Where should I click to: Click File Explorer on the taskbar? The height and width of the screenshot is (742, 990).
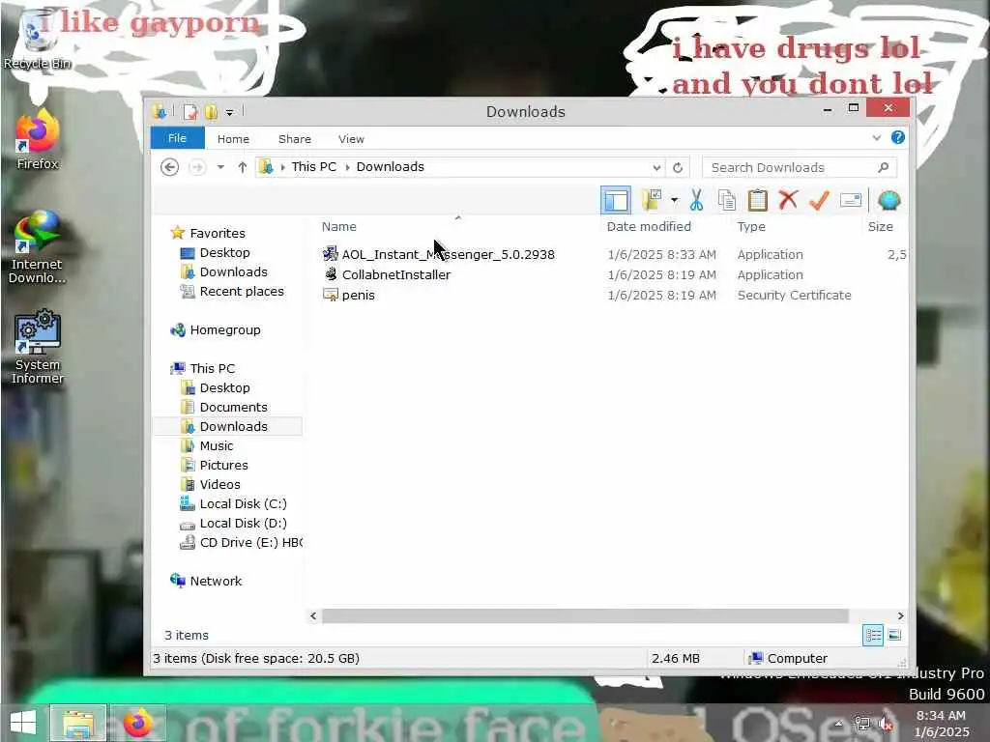click(78, 723)
